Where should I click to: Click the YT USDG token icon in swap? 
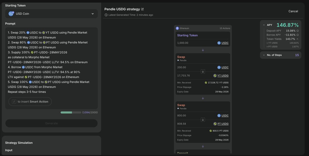coord(215,75)
